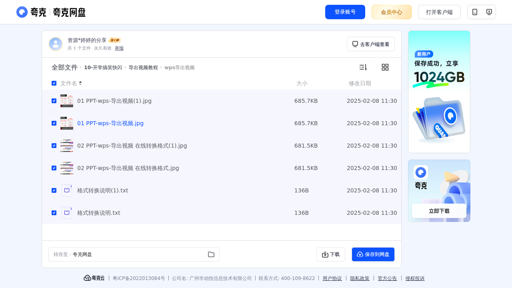
Task: Go to 全部文件 breadcrumb
Action: tap(64, 67)
